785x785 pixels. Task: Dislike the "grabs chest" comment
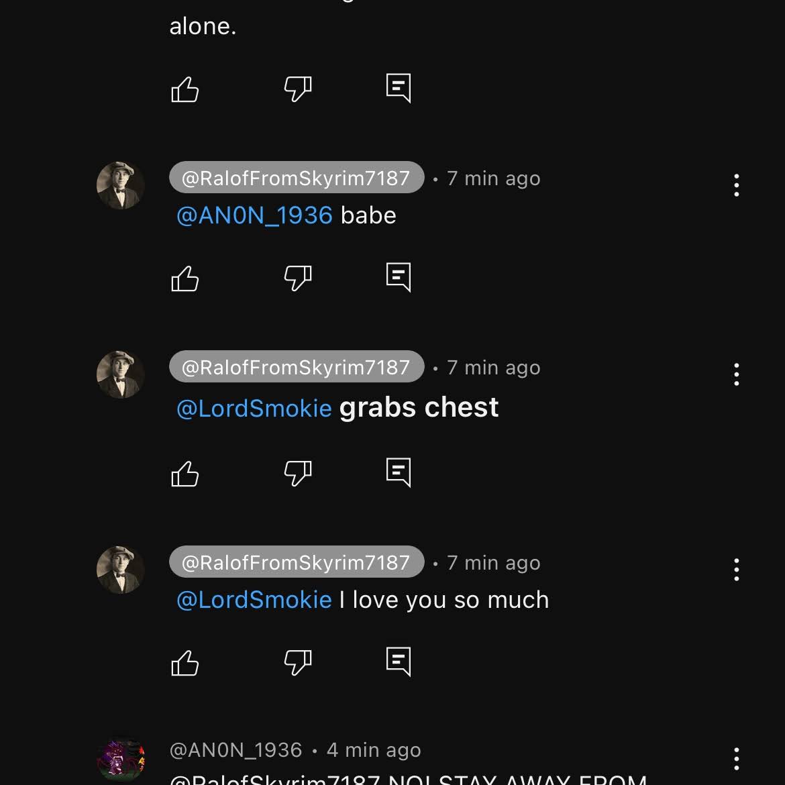298,474
